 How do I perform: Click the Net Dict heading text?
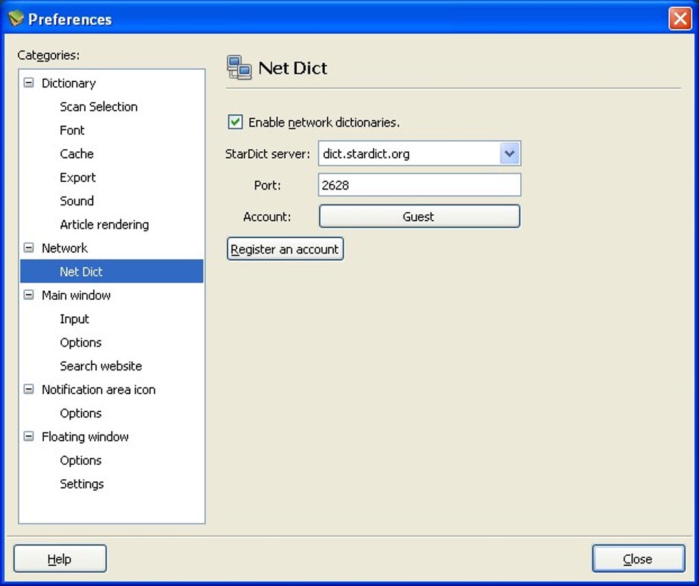pos(293,68)
